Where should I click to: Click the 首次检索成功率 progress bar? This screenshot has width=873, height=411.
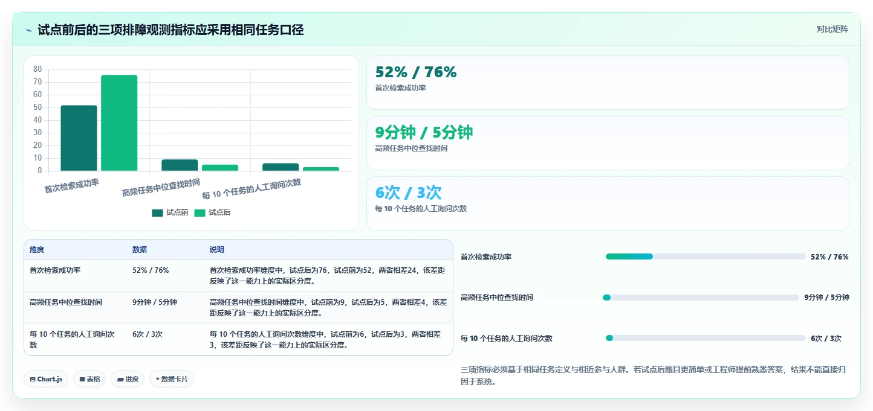click(706, 256)
